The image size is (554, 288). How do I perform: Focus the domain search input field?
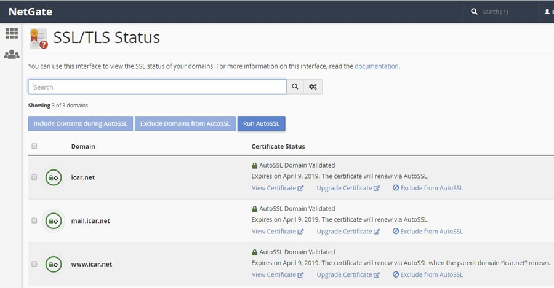pos(157,87)
